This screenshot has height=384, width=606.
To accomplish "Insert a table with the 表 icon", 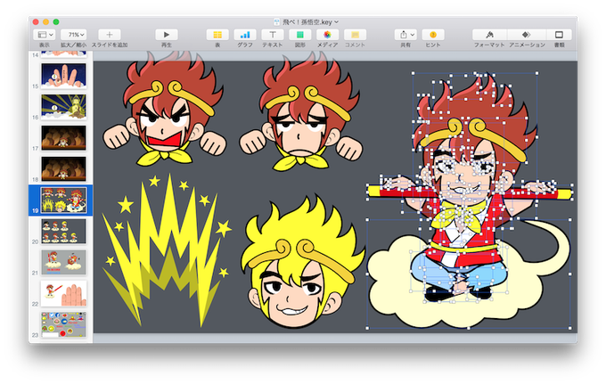I will 217,35.
